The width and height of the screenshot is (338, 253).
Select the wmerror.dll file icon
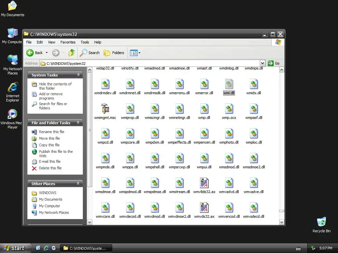coord(204,84)
